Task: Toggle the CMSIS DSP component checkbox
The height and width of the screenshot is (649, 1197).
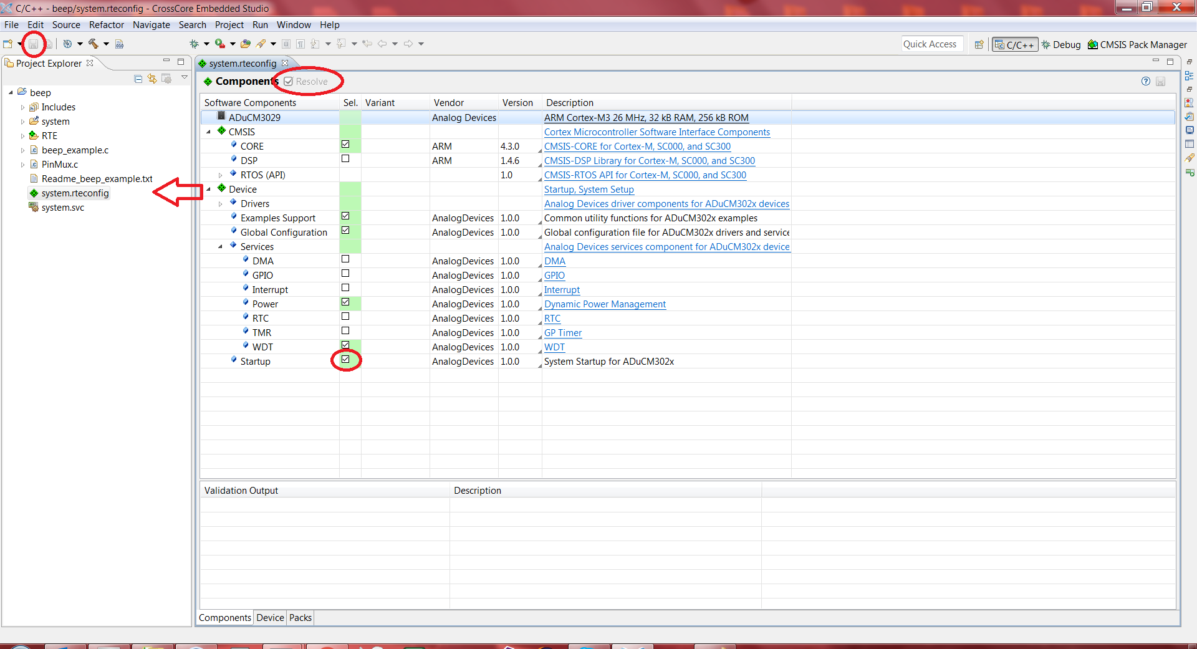Action: click(345, 159)
